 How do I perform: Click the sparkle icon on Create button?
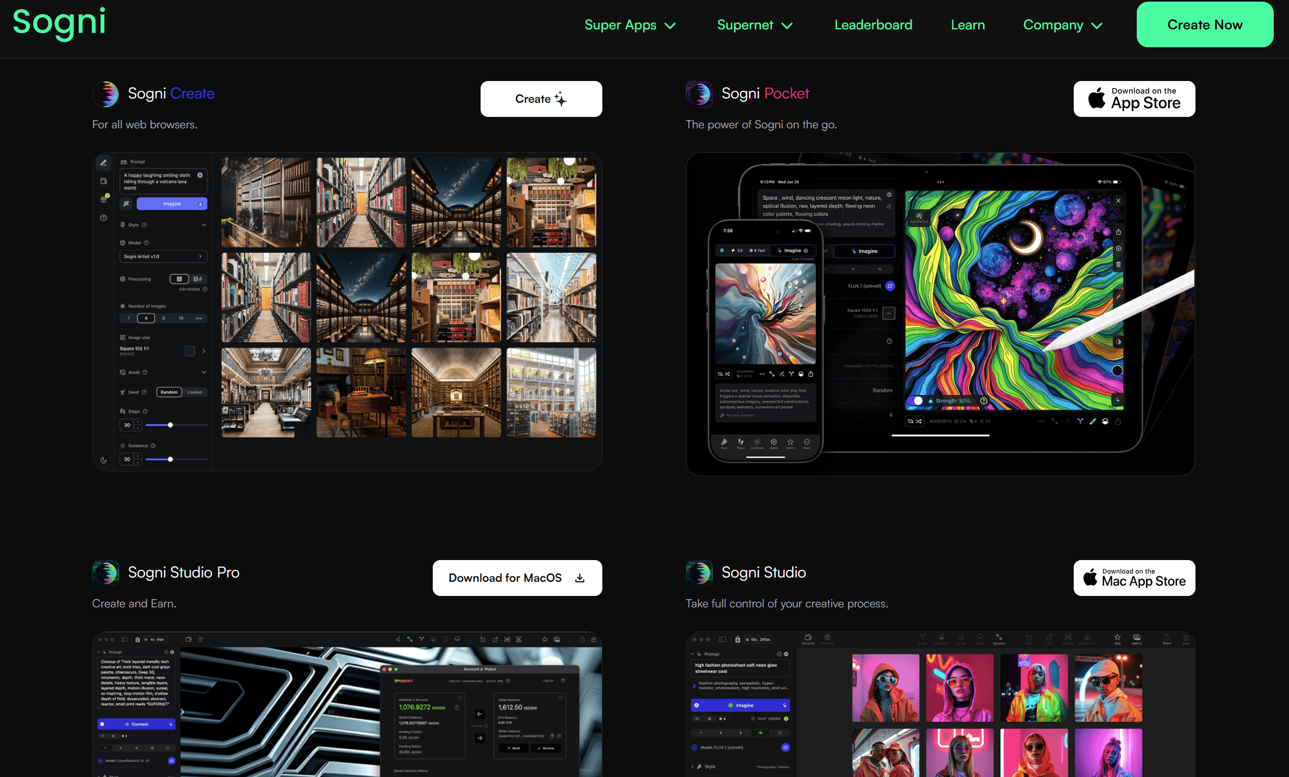[x=561, y=99]
